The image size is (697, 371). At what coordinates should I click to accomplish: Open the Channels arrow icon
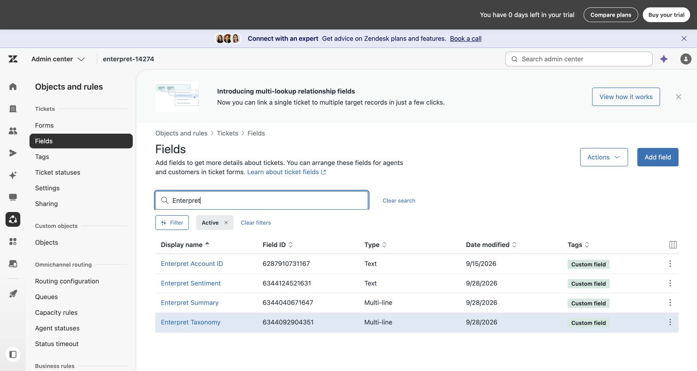13,153
